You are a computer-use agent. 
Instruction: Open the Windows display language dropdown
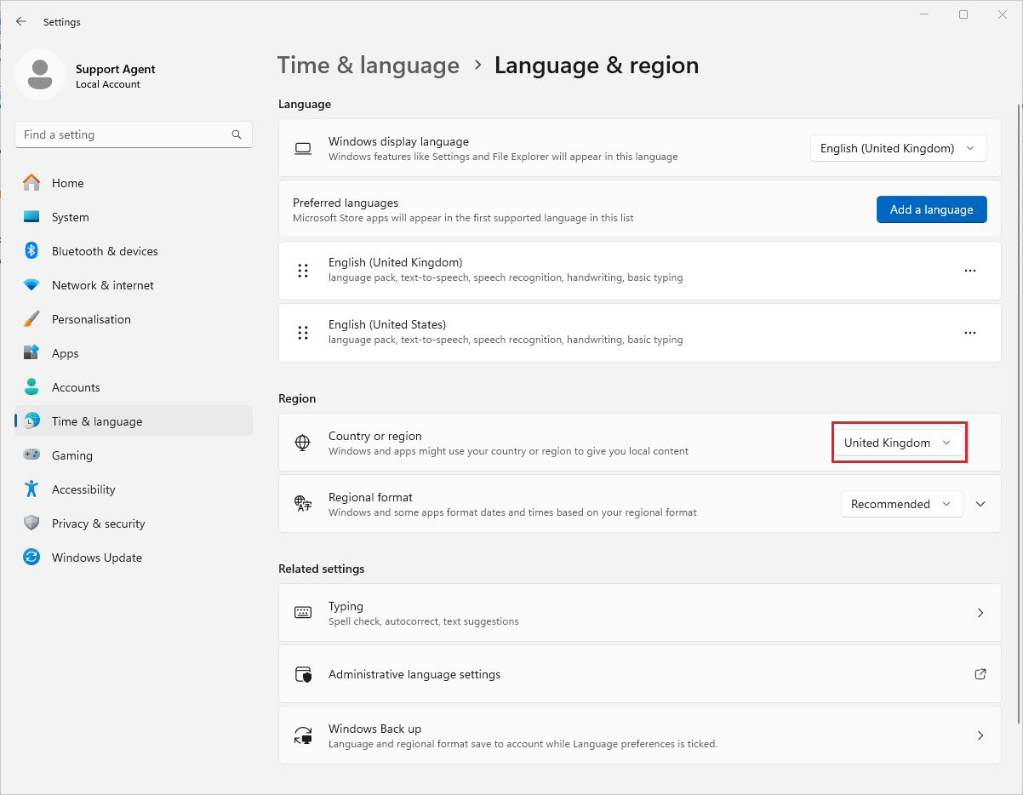tap(898, 148)
